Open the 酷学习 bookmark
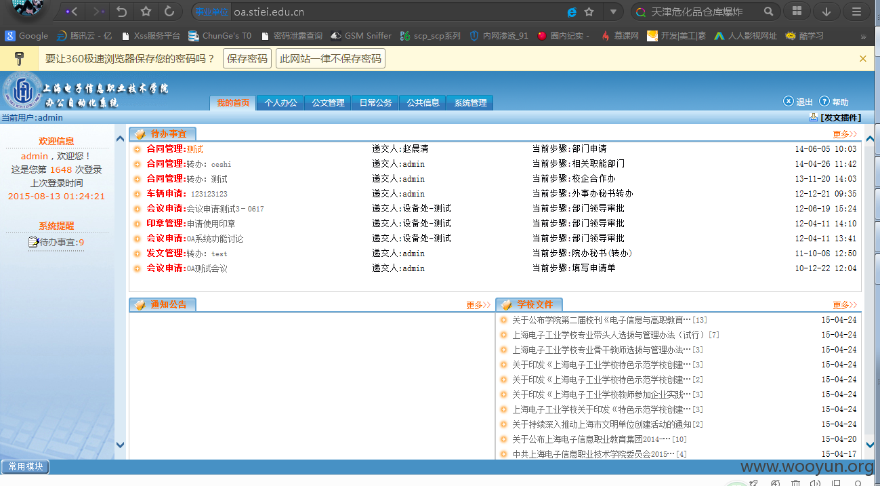Image resolution: width=880 pixels, height=486 pixels. tap(805, 36)
